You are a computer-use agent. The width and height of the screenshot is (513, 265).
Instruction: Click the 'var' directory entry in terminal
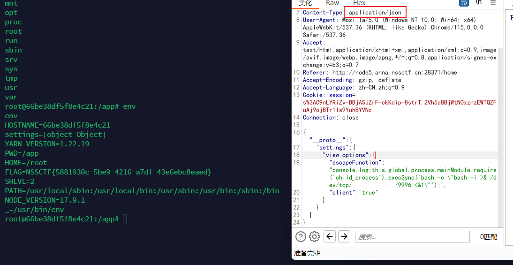11,97
